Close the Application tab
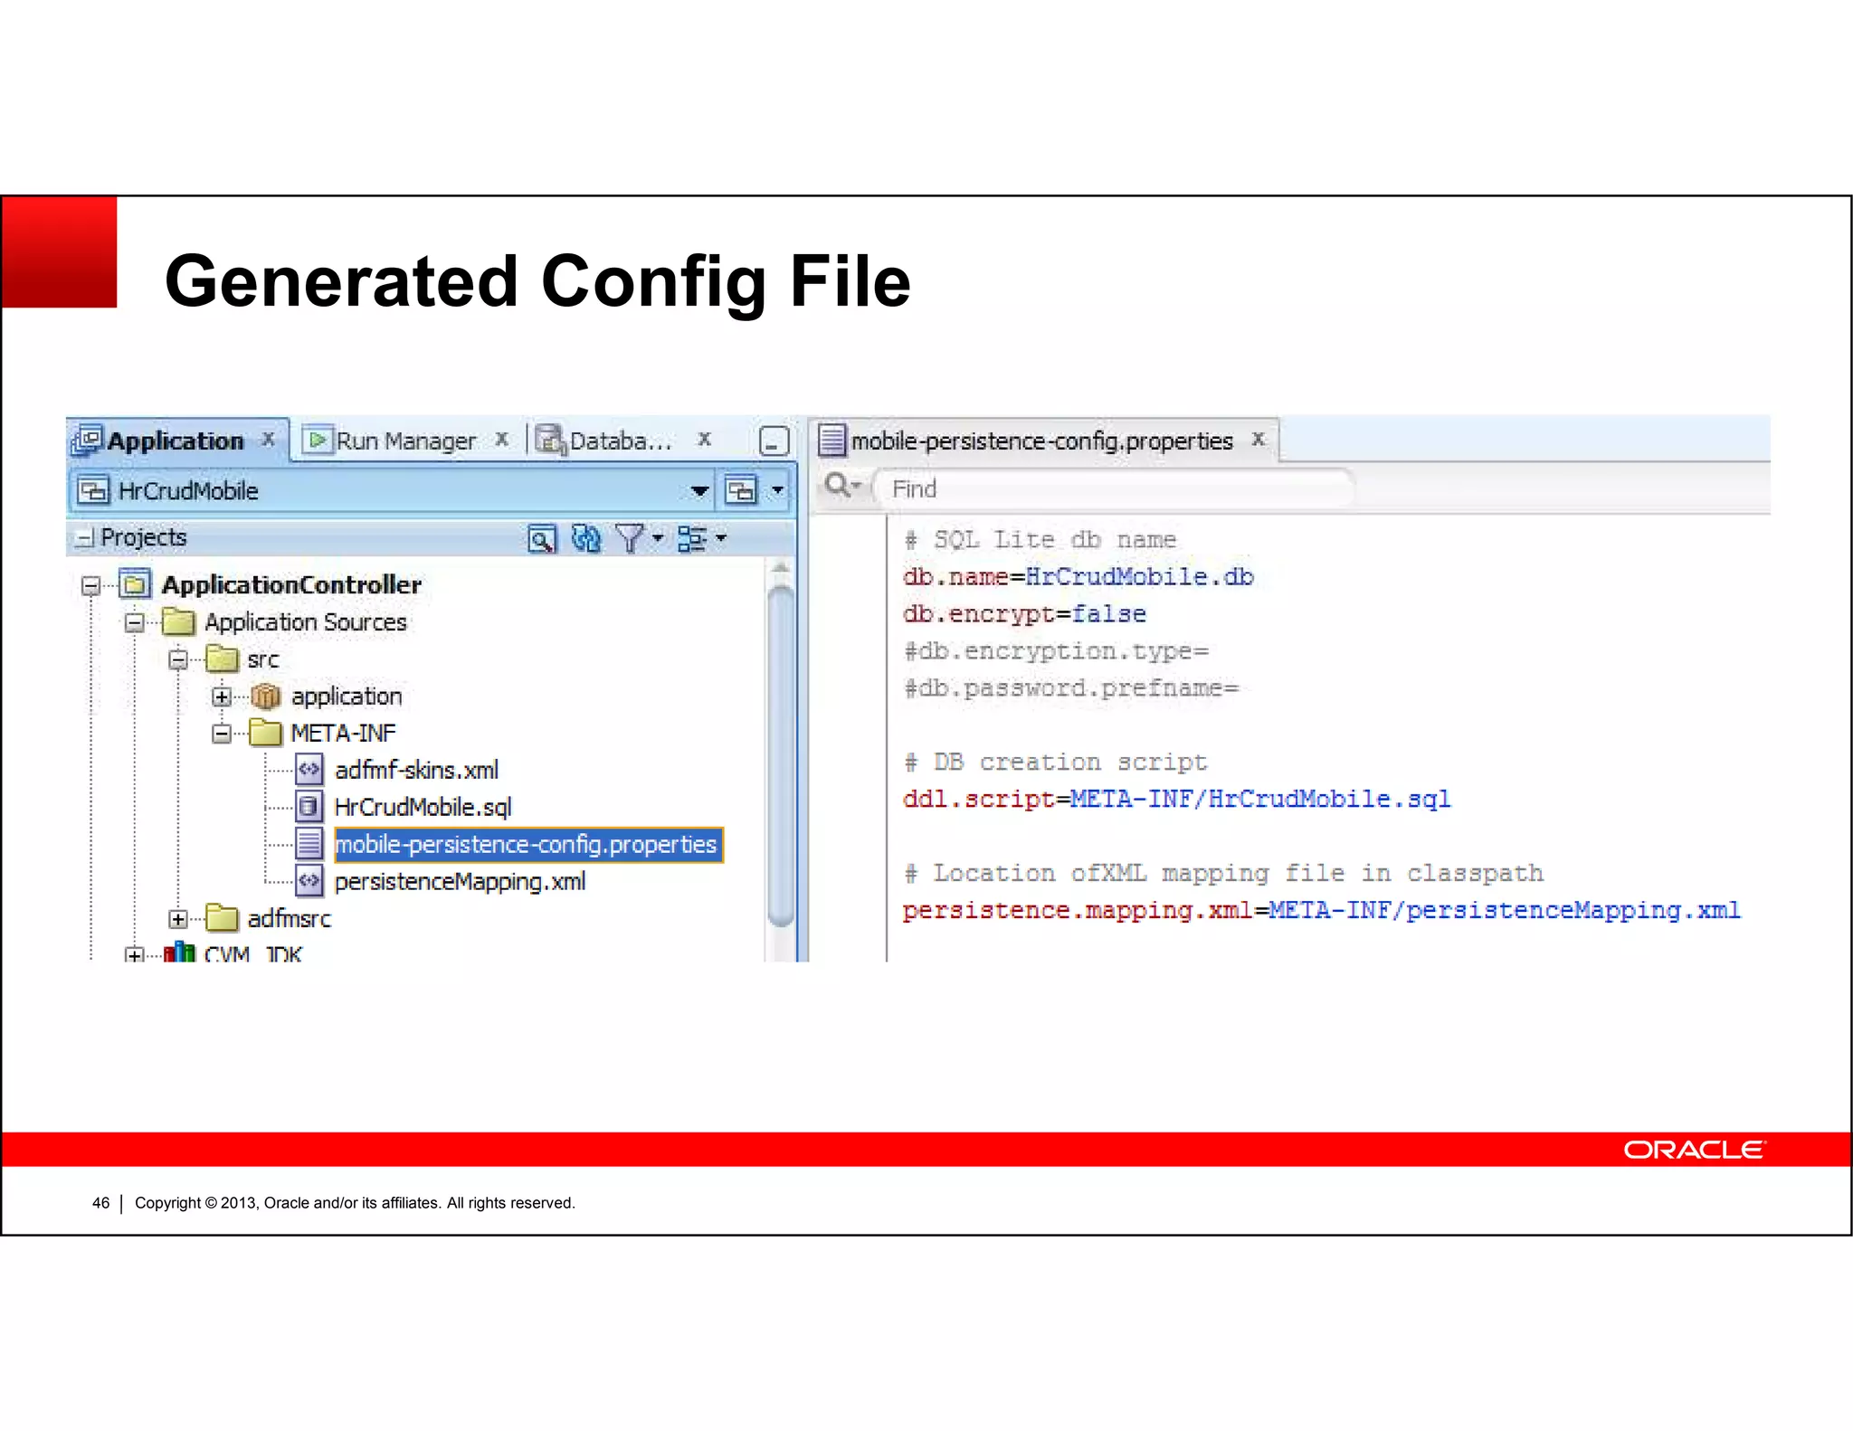The width and height of the screenshot is (1853, 1431). click(269, 440)
